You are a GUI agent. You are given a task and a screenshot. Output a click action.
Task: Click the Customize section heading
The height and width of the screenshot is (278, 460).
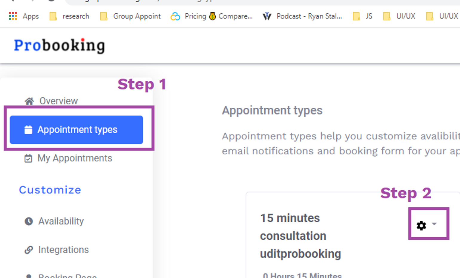pyautogui.click(x=50, y=190)
